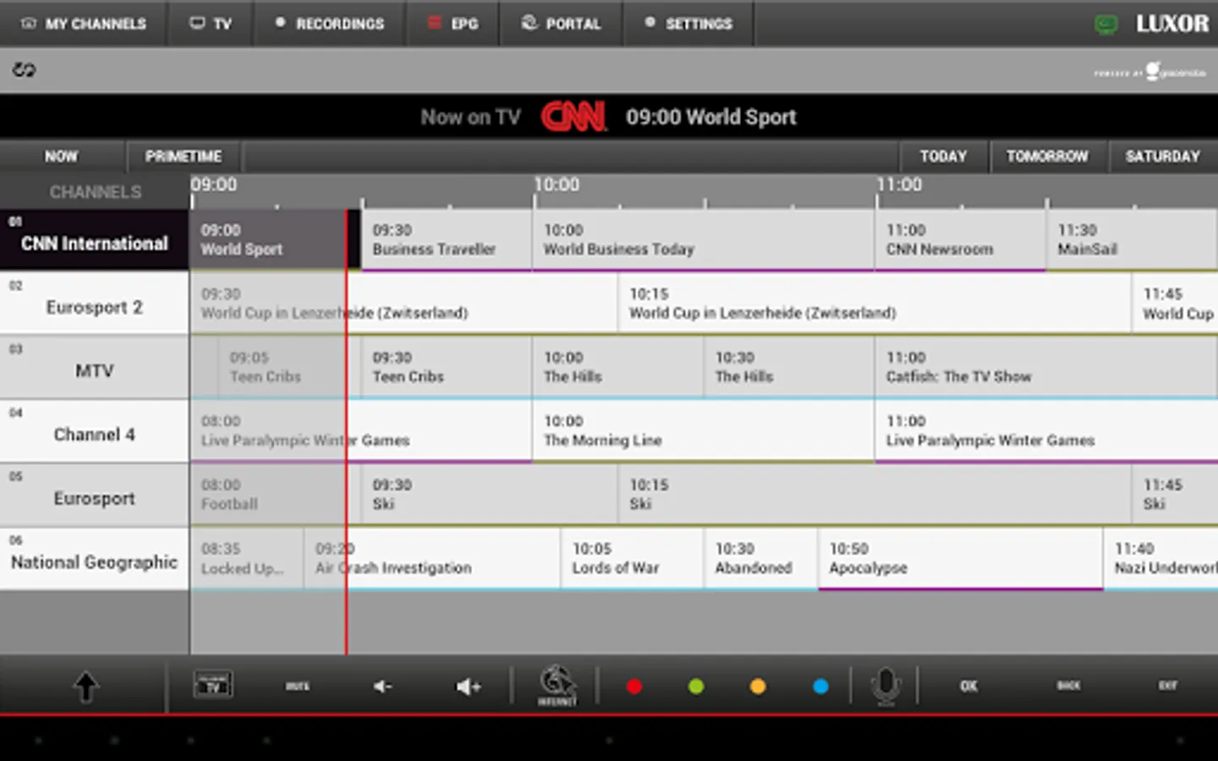Select 08:00 Live Paralympic Winter Games
Viewport: 1218px width, 761px height.
(x=361, y=431)
